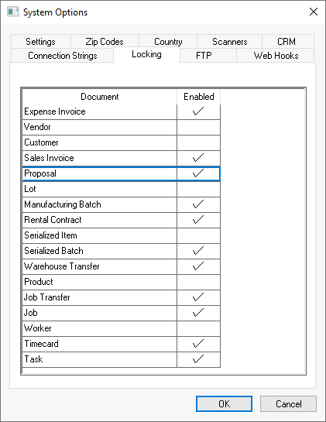The width and height of the screenshot is (326, 422).
Task: Select the FTP tab
Action: [x=204, y=56]
